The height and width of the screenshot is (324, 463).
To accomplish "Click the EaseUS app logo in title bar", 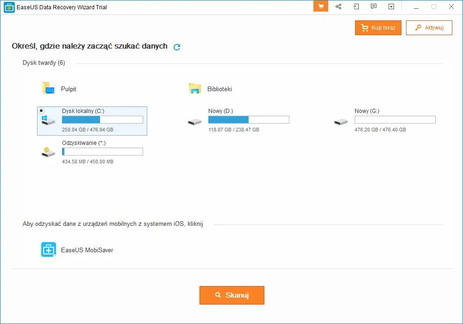I will 9,7.
